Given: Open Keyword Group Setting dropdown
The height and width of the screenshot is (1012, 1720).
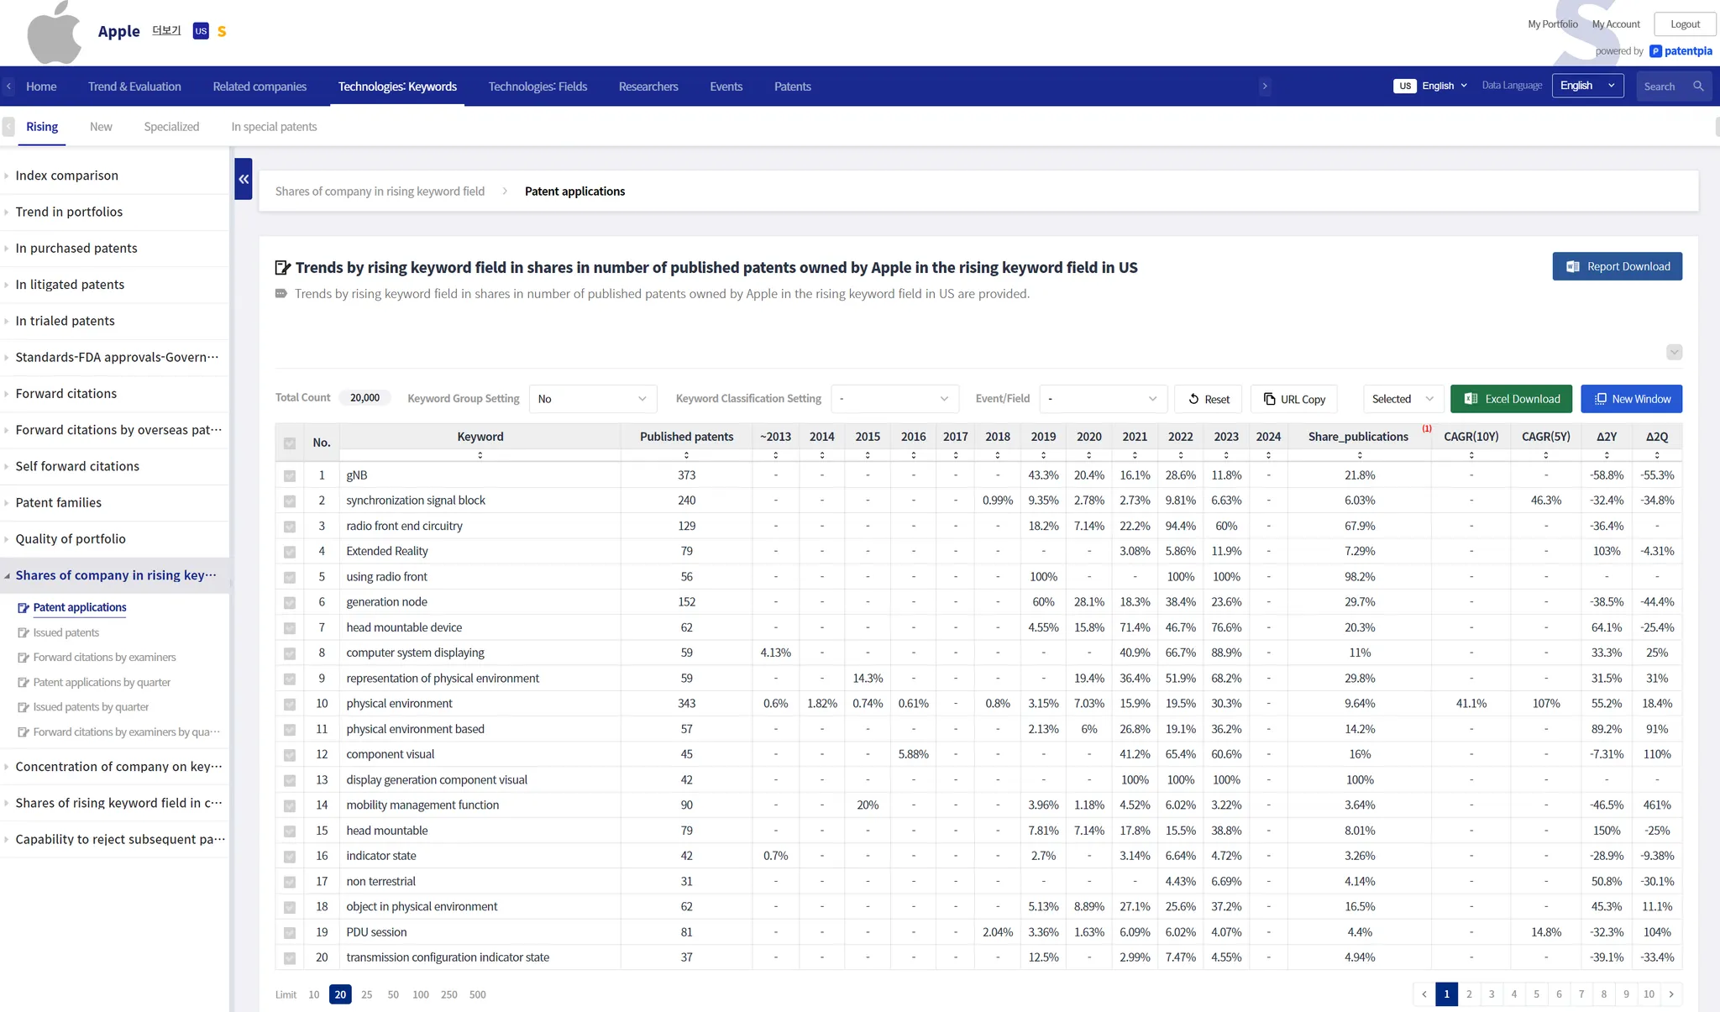Looking at the screenshot, I should 592,399.
